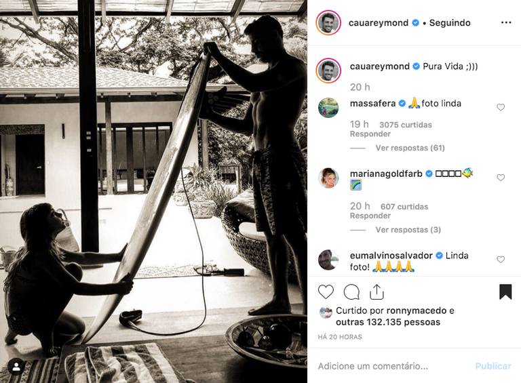Like marianagoldfarb's comment heart
This screenshot has width=521, height=383.
coord(501,178)
